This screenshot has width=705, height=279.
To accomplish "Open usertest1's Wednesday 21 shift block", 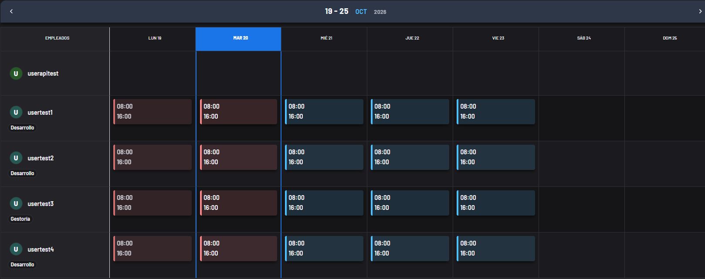I will (x=324, y=112).
